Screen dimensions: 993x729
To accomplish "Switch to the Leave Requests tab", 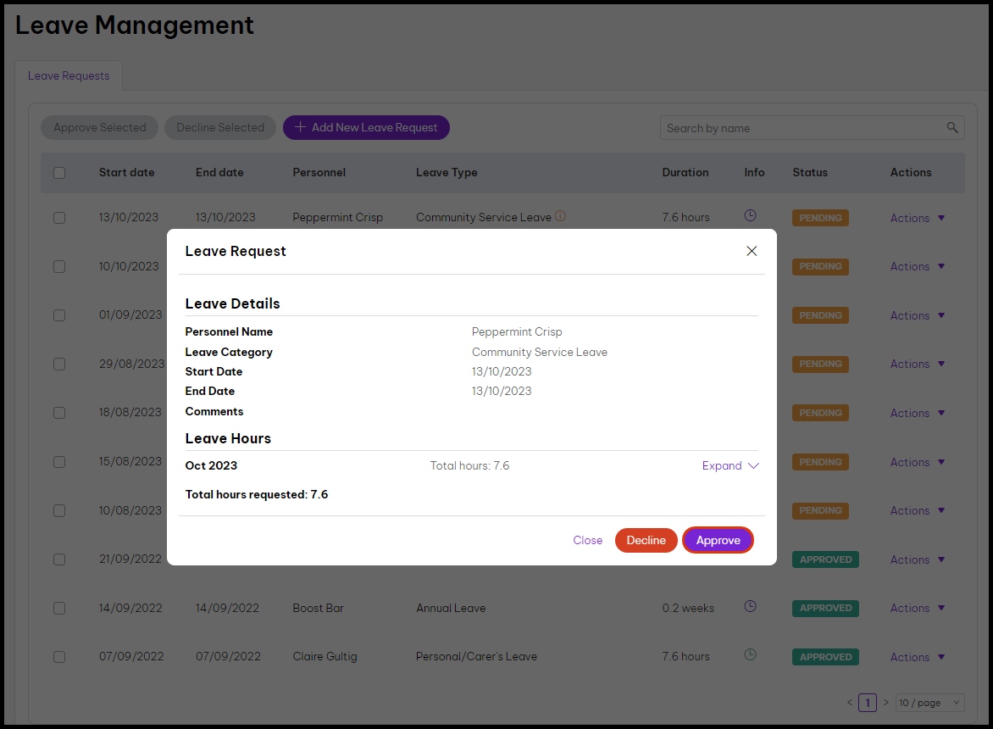I will pos(69,75).
